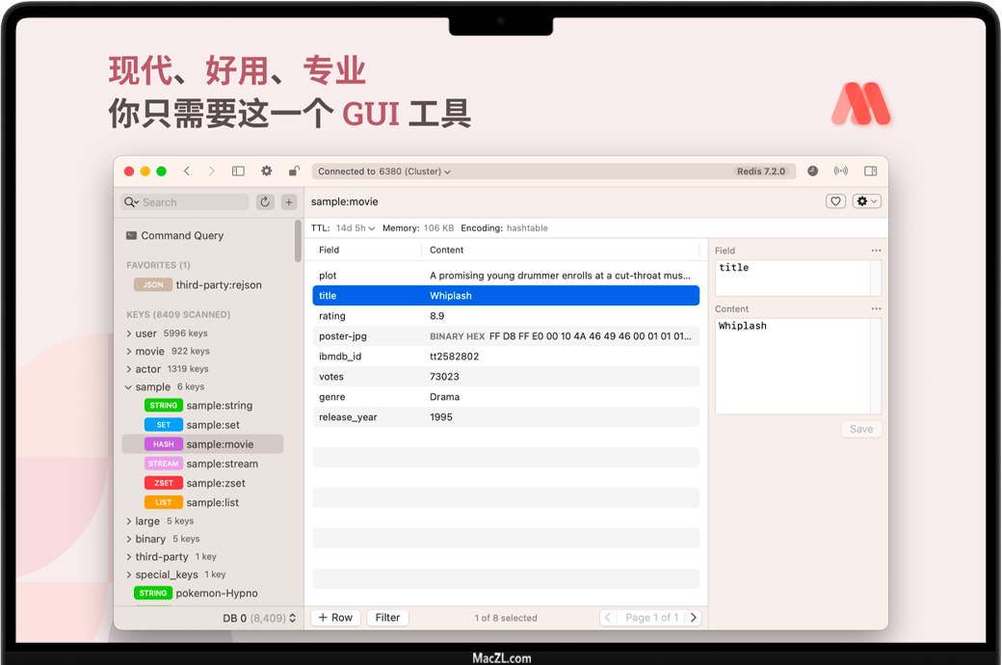Open Command Query

click(175, 235)
